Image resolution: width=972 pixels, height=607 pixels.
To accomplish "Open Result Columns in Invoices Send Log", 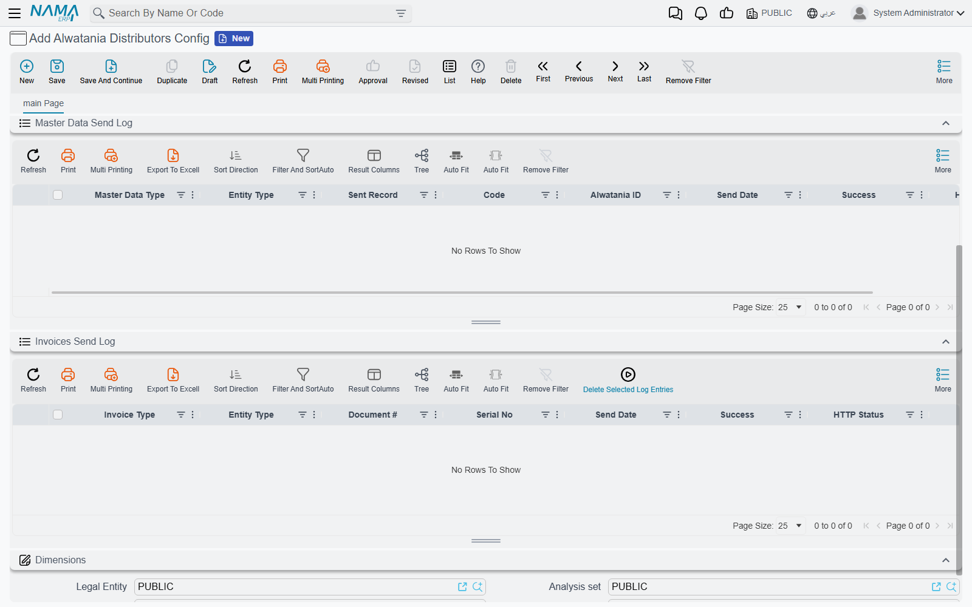I will click(x=374, y=381).
